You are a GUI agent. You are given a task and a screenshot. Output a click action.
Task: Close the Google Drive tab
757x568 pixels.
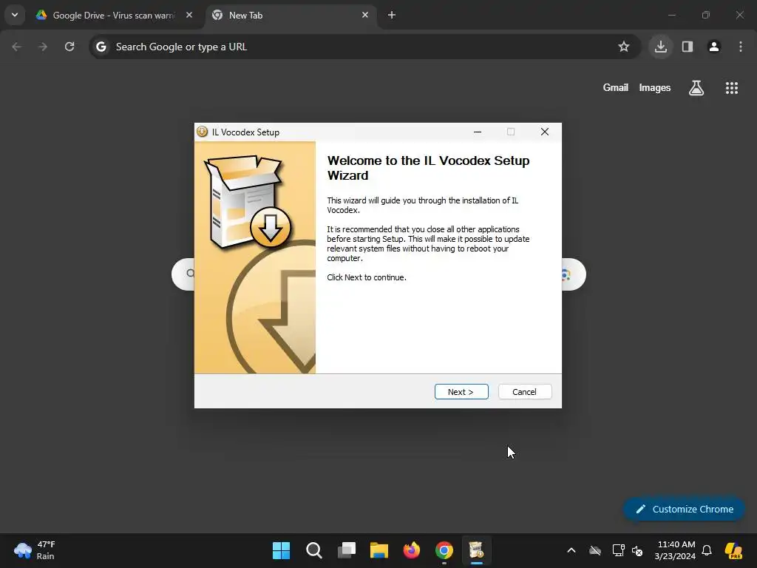189,15
